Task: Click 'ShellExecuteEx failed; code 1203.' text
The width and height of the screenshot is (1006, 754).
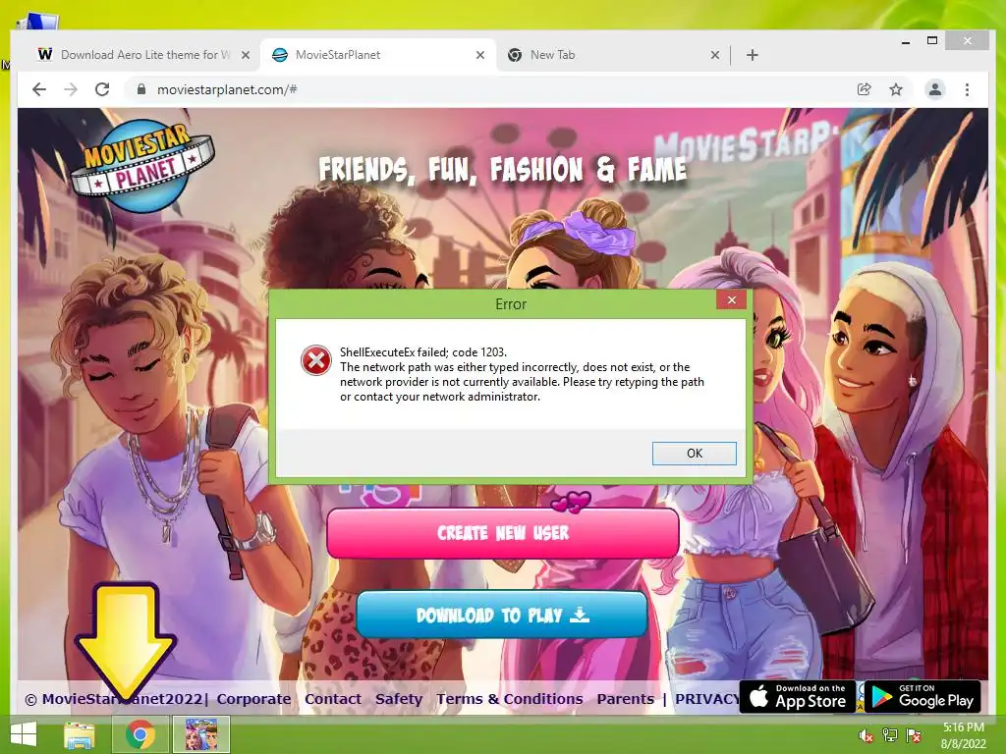Action: (x=423, y=352)
